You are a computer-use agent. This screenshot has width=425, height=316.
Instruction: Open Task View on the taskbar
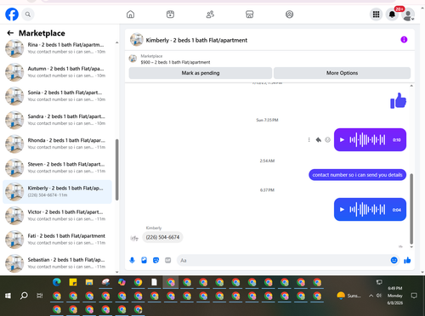point(40,296)
